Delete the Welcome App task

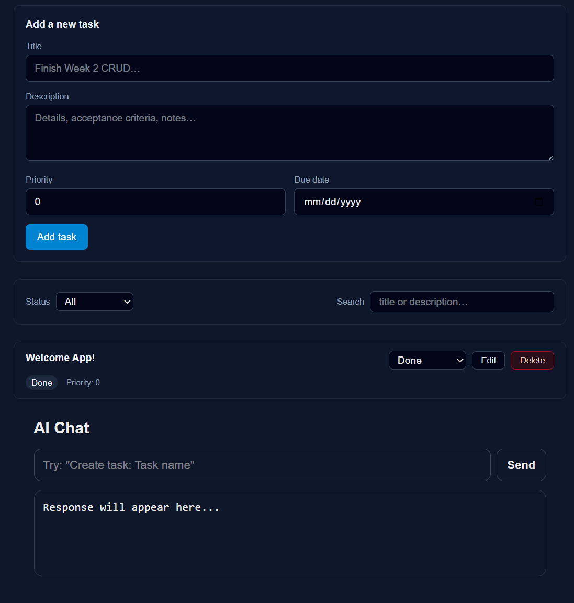click(532, 360)
